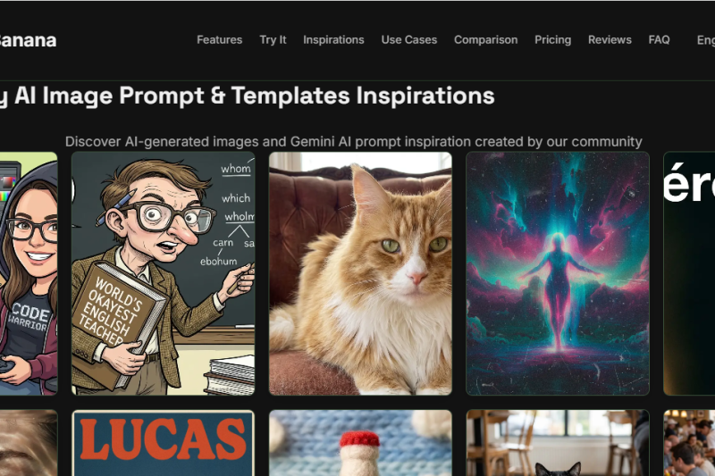The width and height of the screenshot is (715, 476).
Task: Open the Inspirations nav item
Action: tap(333, 40)
